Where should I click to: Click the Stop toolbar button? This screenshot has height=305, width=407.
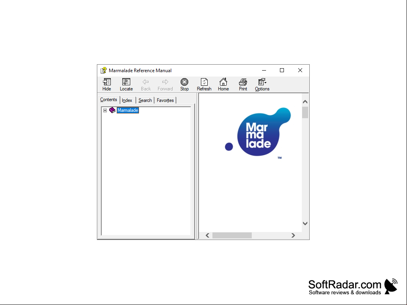[184, 84]
